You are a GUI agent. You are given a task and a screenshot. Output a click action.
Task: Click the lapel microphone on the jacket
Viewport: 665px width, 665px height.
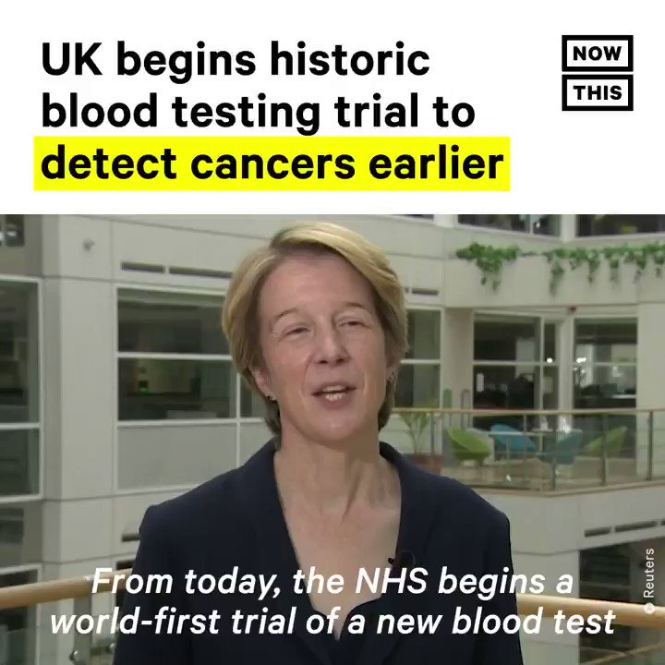click(x=400, y=559)
